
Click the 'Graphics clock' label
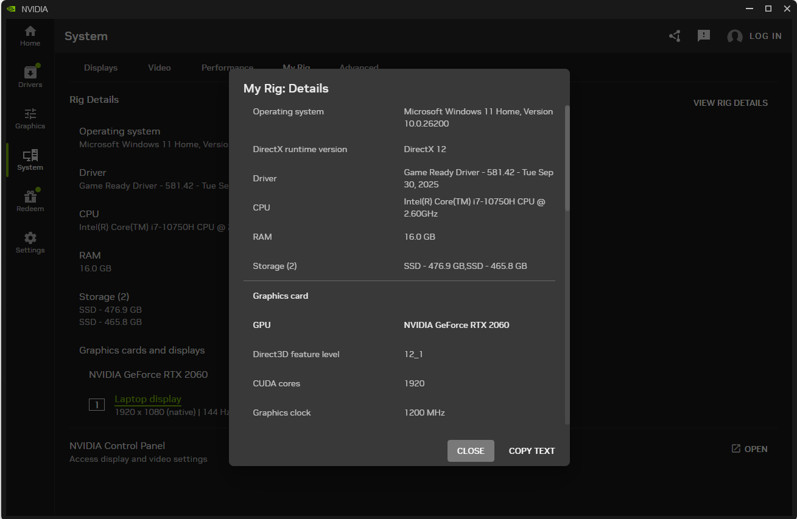tap(282, 413)
